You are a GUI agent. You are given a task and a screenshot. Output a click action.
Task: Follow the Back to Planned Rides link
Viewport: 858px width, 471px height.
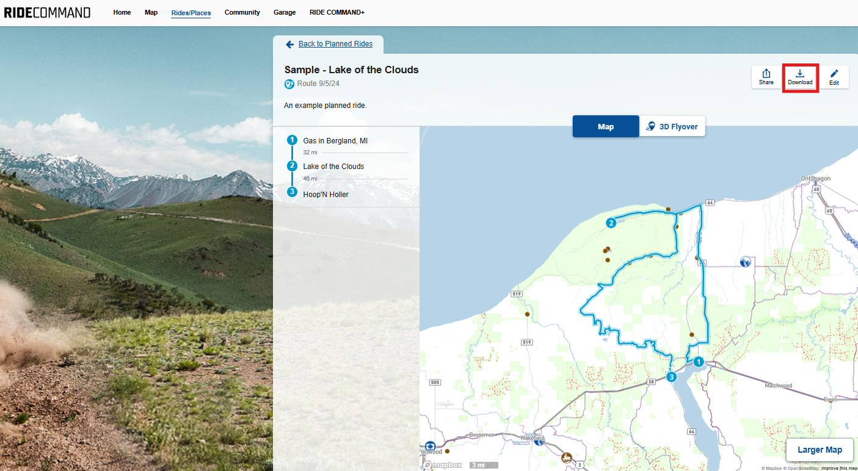(x=335, y=44)
